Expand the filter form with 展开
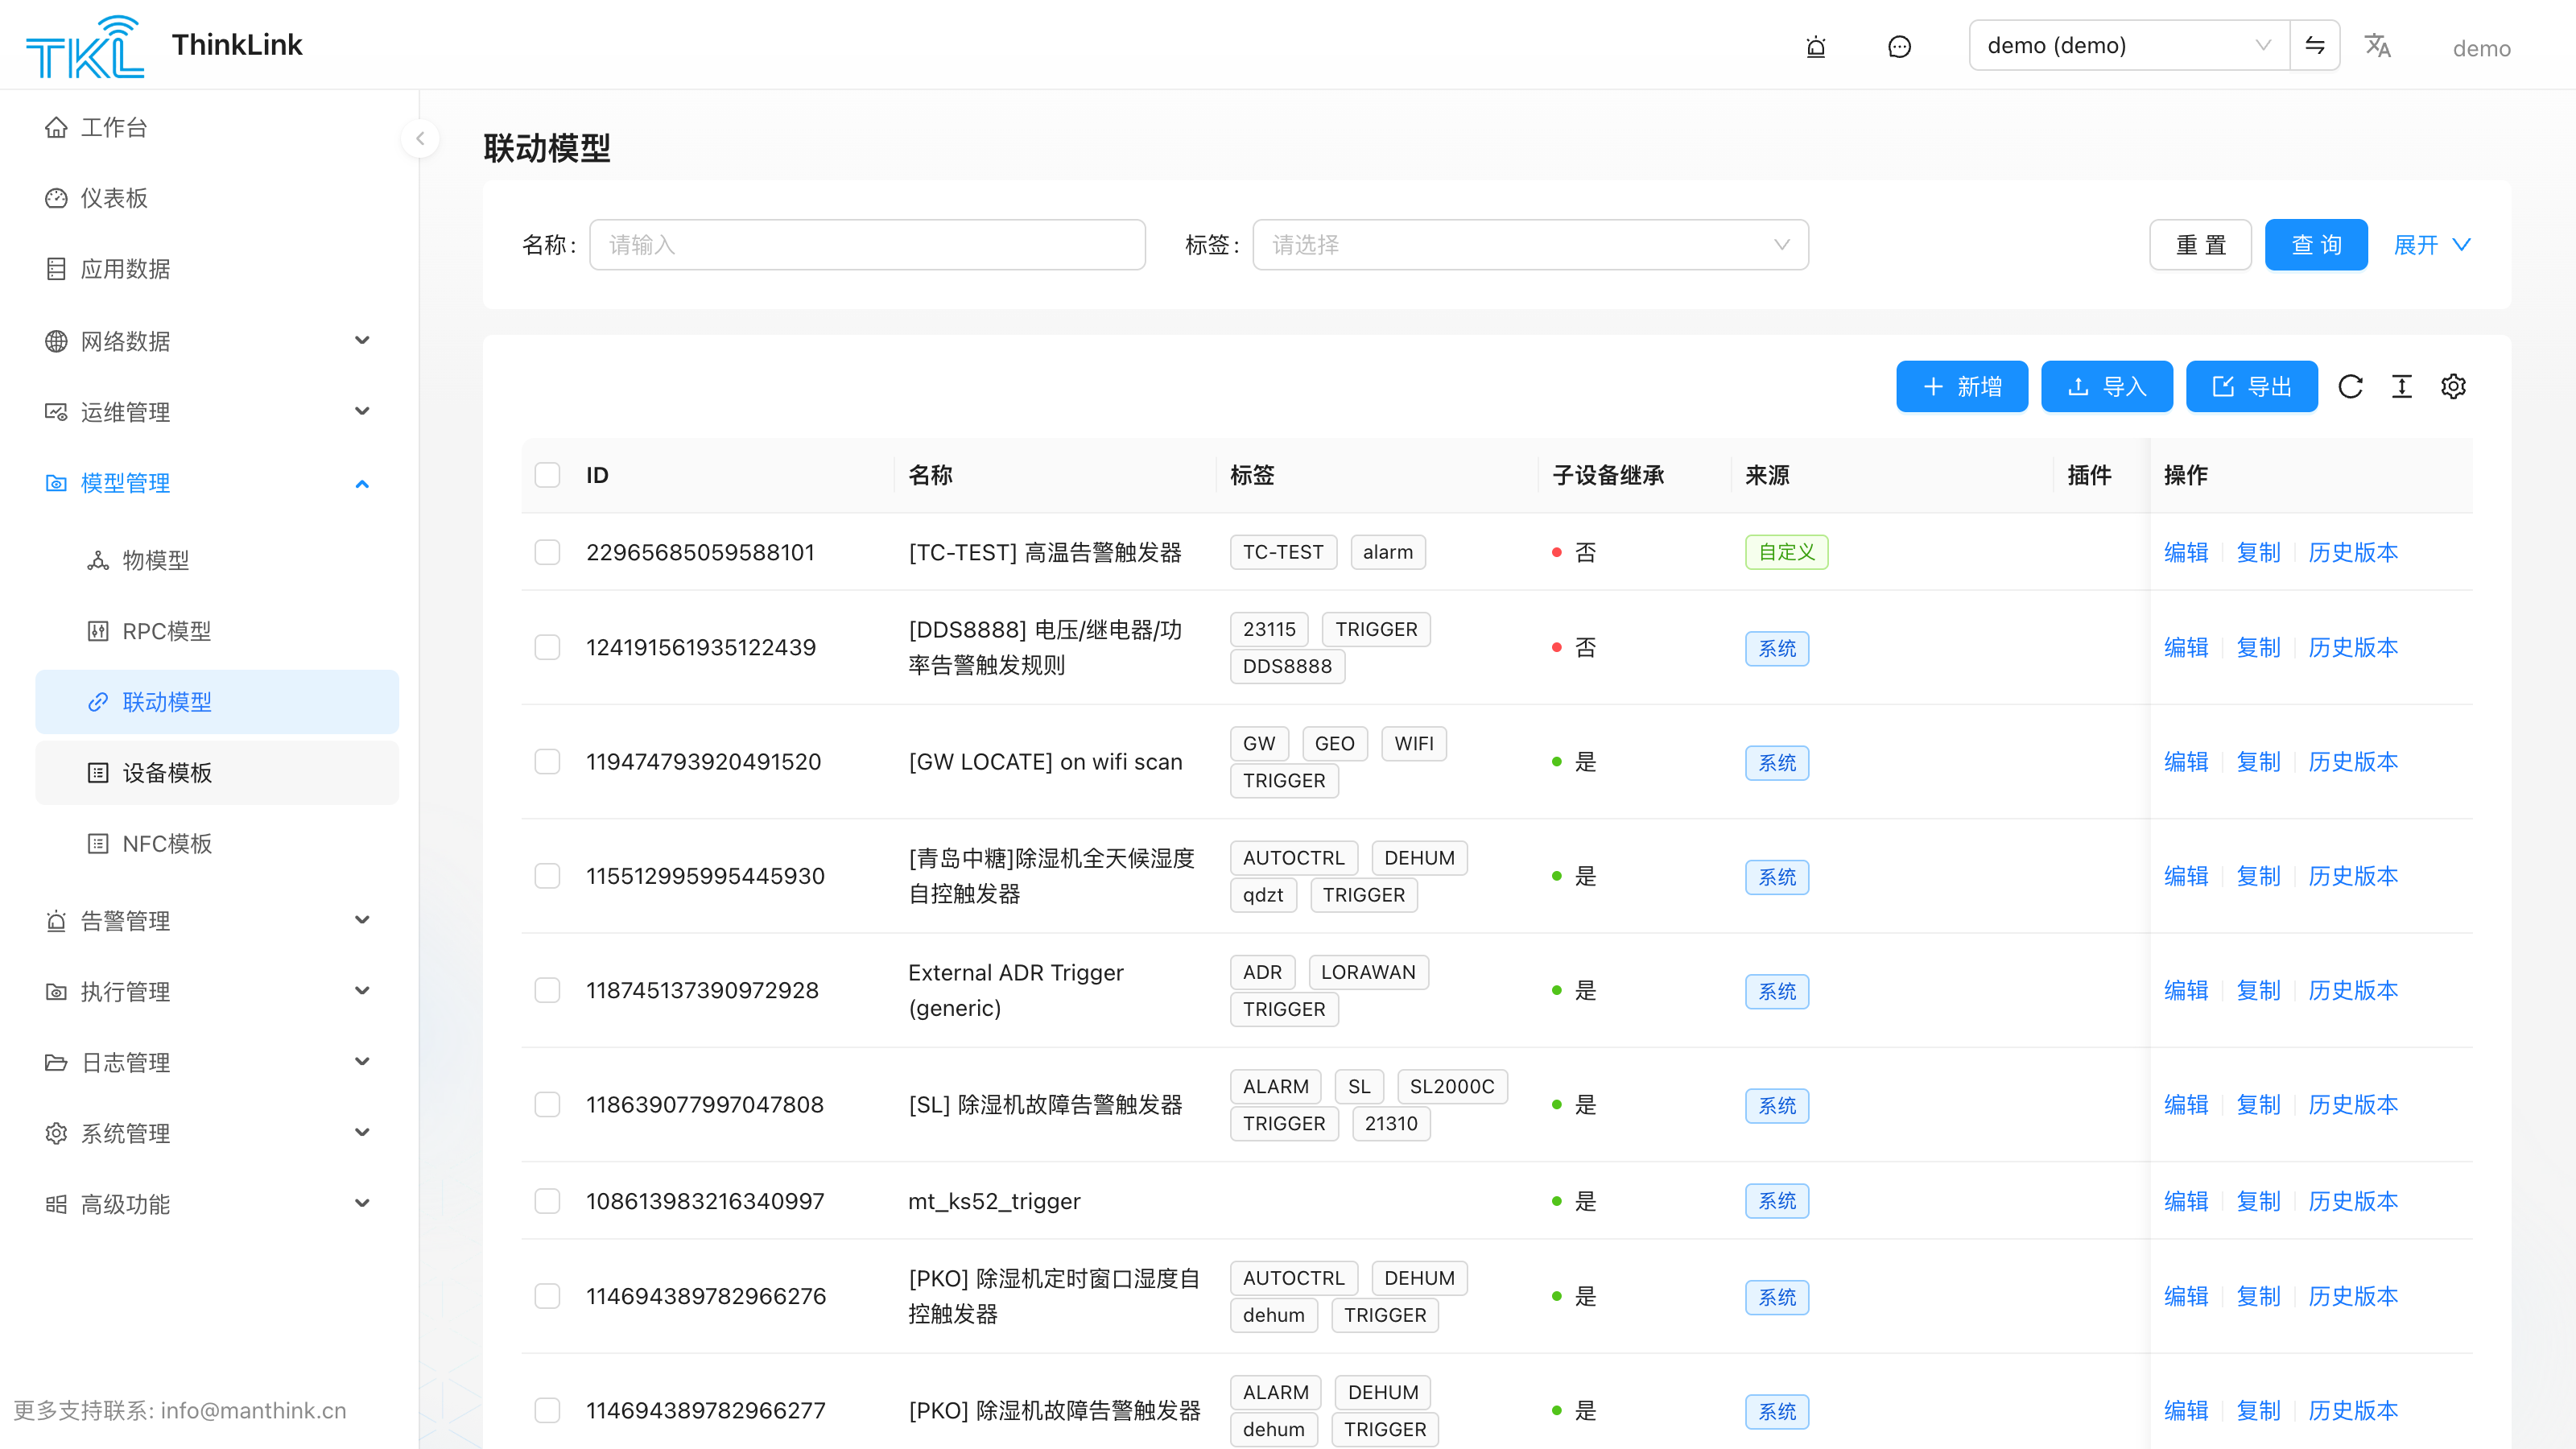The image size is (2576, 1449). pos(2432,244)
